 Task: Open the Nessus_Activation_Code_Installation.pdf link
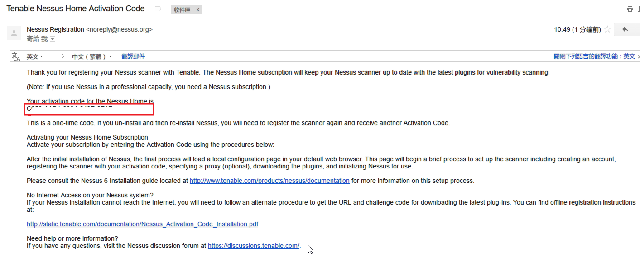point(143,224)
